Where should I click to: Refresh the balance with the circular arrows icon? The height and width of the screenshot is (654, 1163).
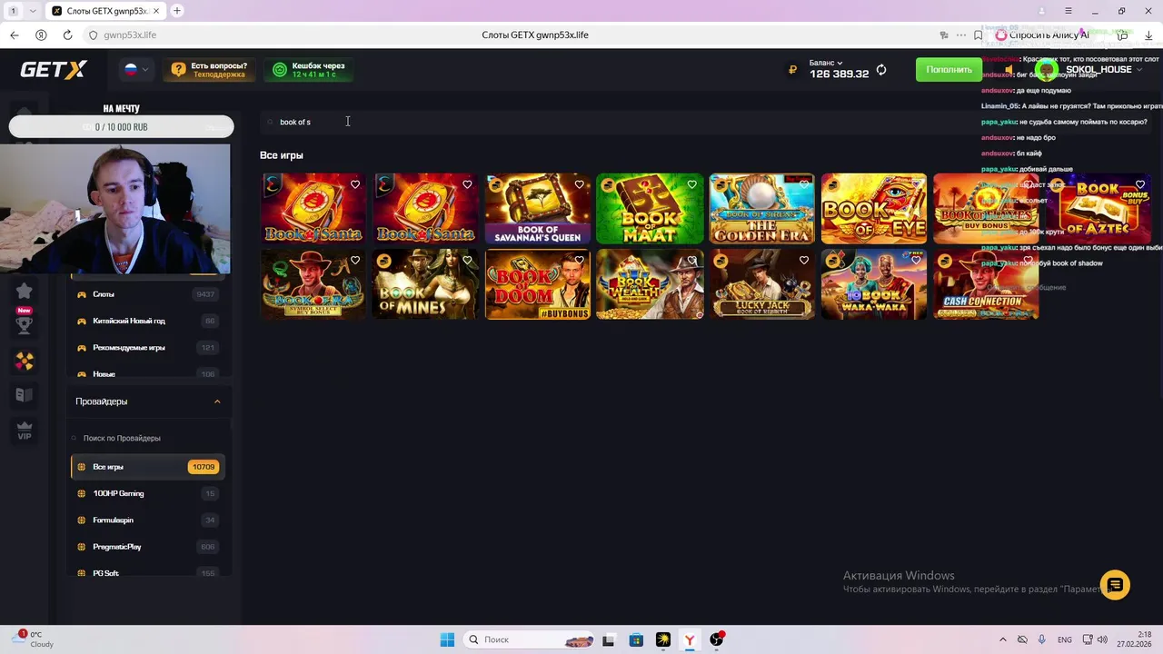tap(881, 70)
